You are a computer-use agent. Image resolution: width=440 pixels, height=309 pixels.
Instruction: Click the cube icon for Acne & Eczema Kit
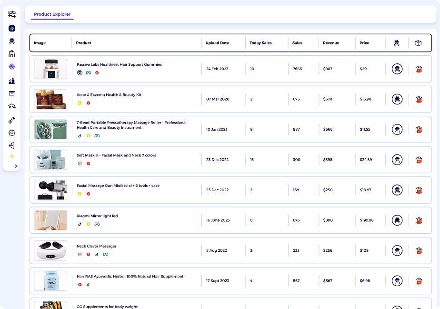419,99
